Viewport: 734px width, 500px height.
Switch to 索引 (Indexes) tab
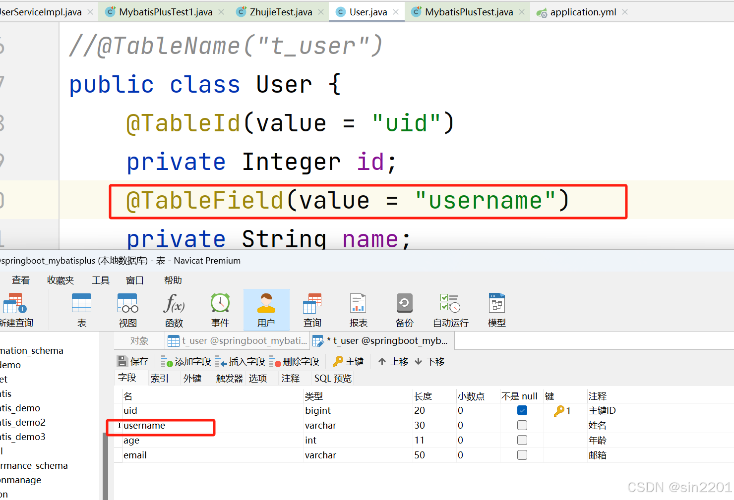pos(160,378)
